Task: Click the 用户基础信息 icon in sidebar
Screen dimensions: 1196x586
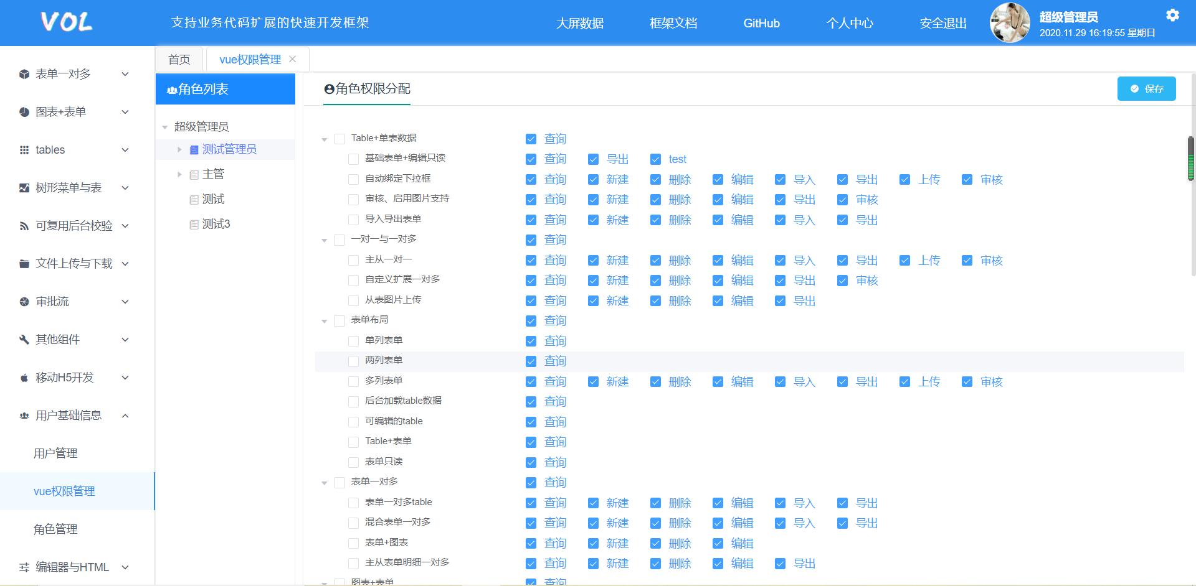Action: [23, 416]
